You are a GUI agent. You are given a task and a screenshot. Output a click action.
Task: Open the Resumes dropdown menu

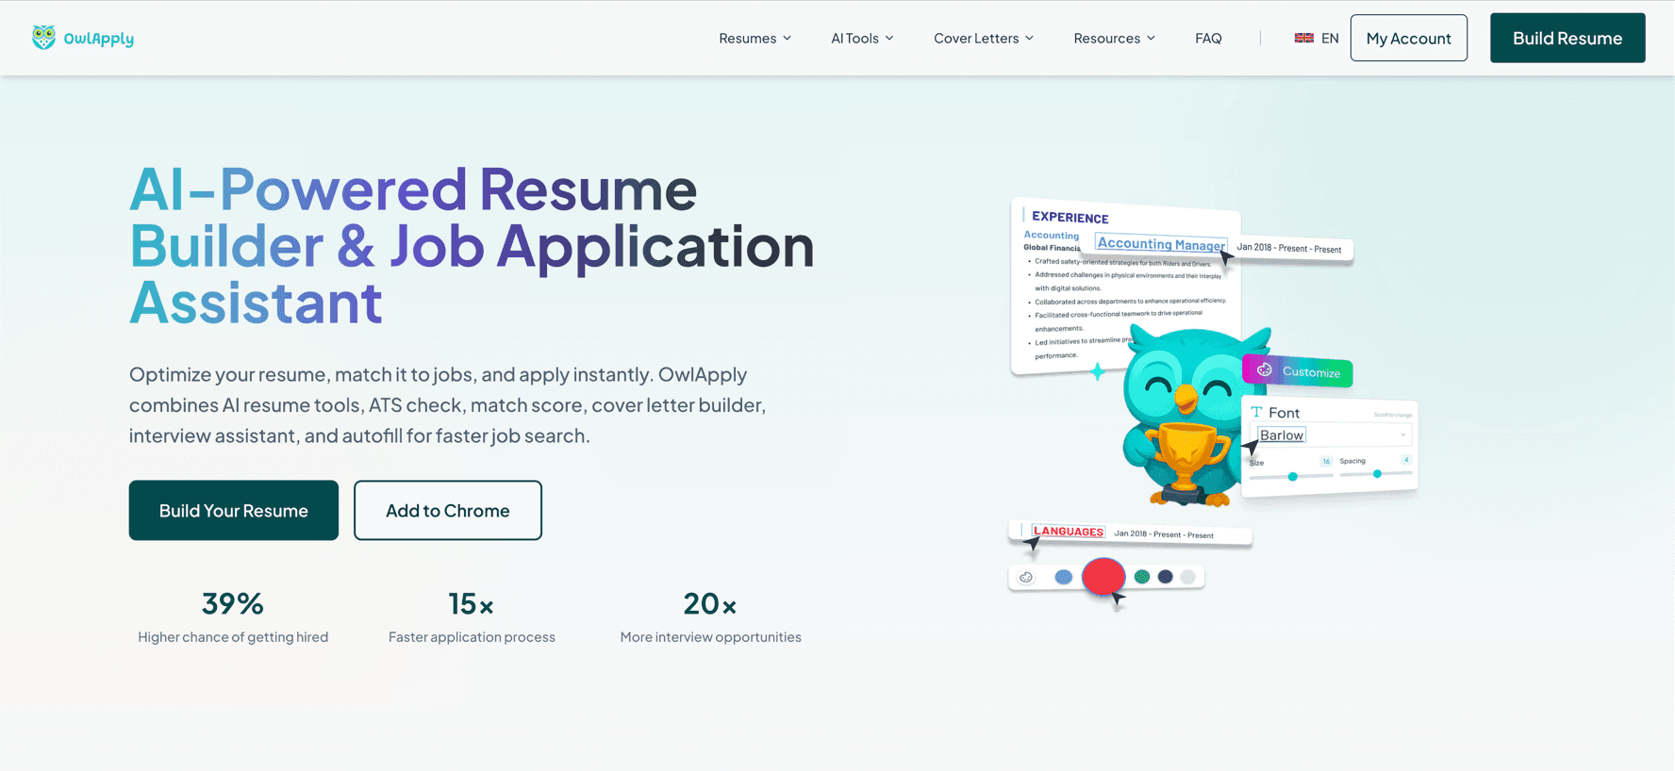coord(755,38)
